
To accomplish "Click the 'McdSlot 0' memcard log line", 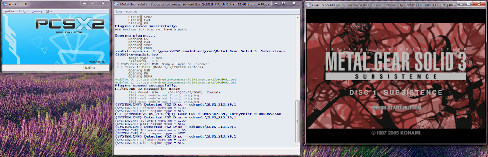I will tap(176, 79).
